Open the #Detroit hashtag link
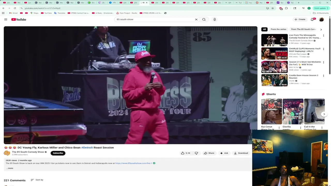 (x=87, y=148)
